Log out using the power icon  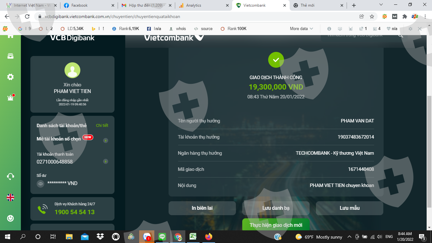(10, 218)
